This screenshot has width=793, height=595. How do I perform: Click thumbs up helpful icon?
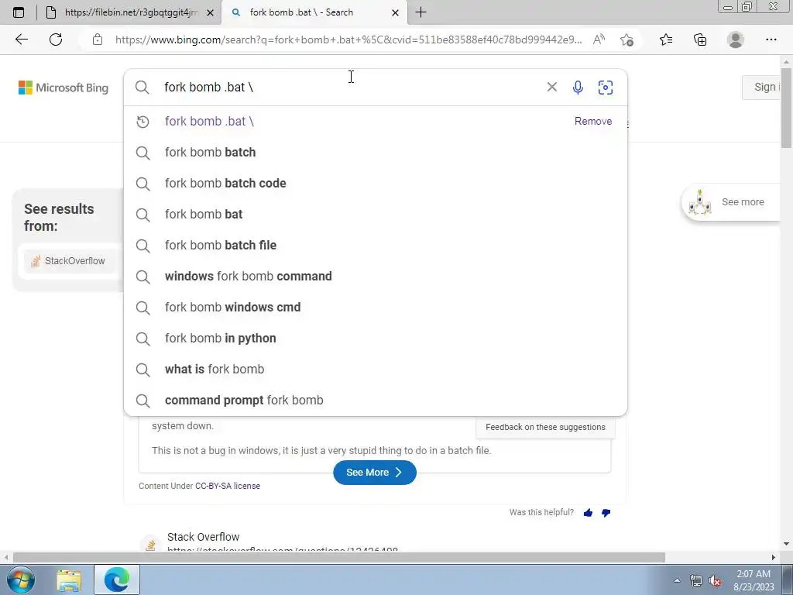(x=588, y=513)
